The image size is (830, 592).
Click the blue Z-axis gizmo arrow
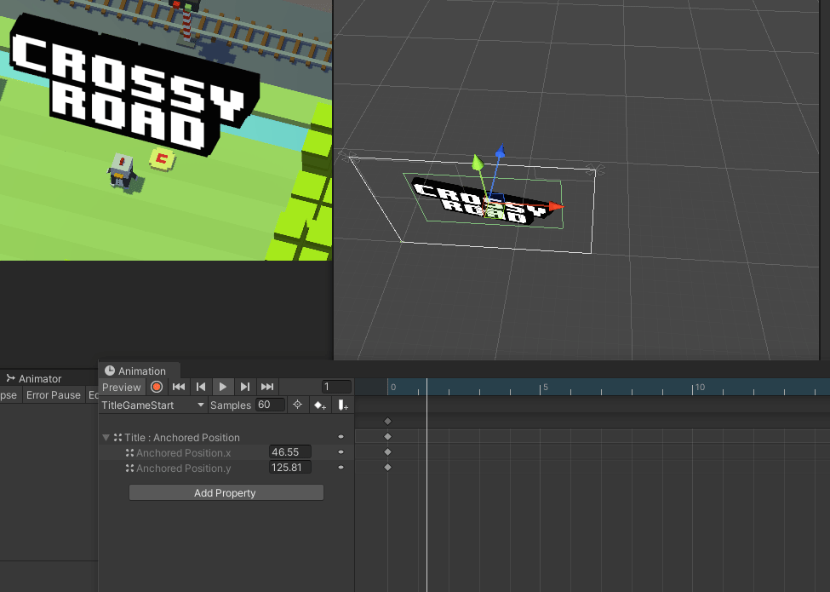(x=500, y=151)
